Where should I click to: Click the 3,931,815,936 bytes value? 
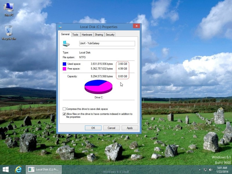[102, 64]
